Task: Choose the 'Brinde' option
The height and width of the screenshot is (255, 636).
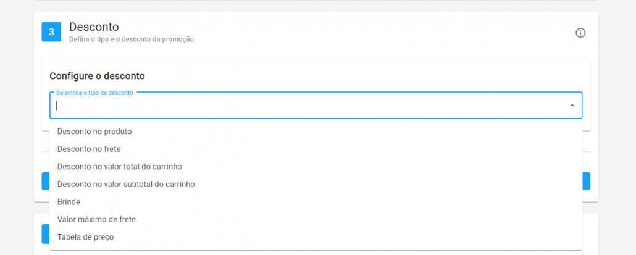Action: [x=69, y=202]
